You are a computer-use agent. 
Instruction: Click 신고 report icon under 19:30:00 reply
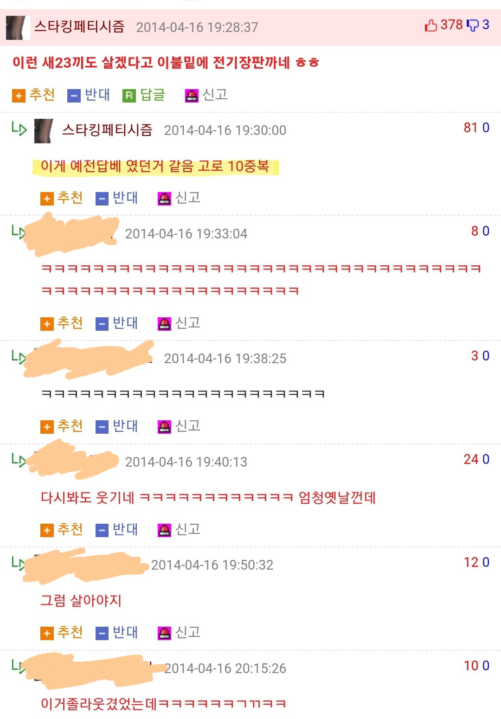(164, 199)
